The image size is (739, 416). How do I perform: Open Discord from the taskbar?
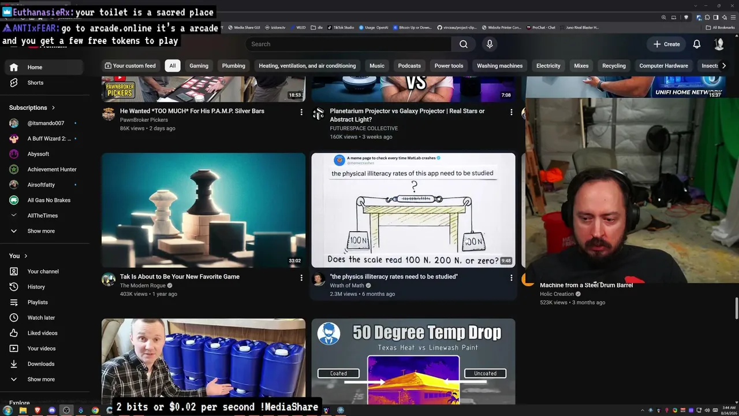tap(52, 410)
